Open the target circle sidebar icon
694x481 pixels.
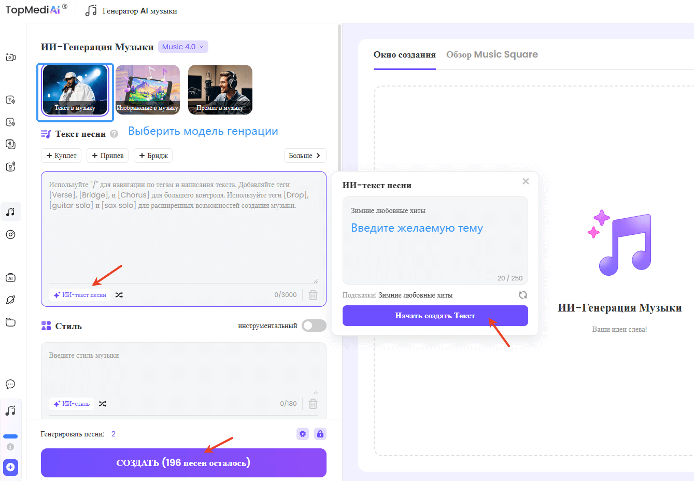pos(10,234)
